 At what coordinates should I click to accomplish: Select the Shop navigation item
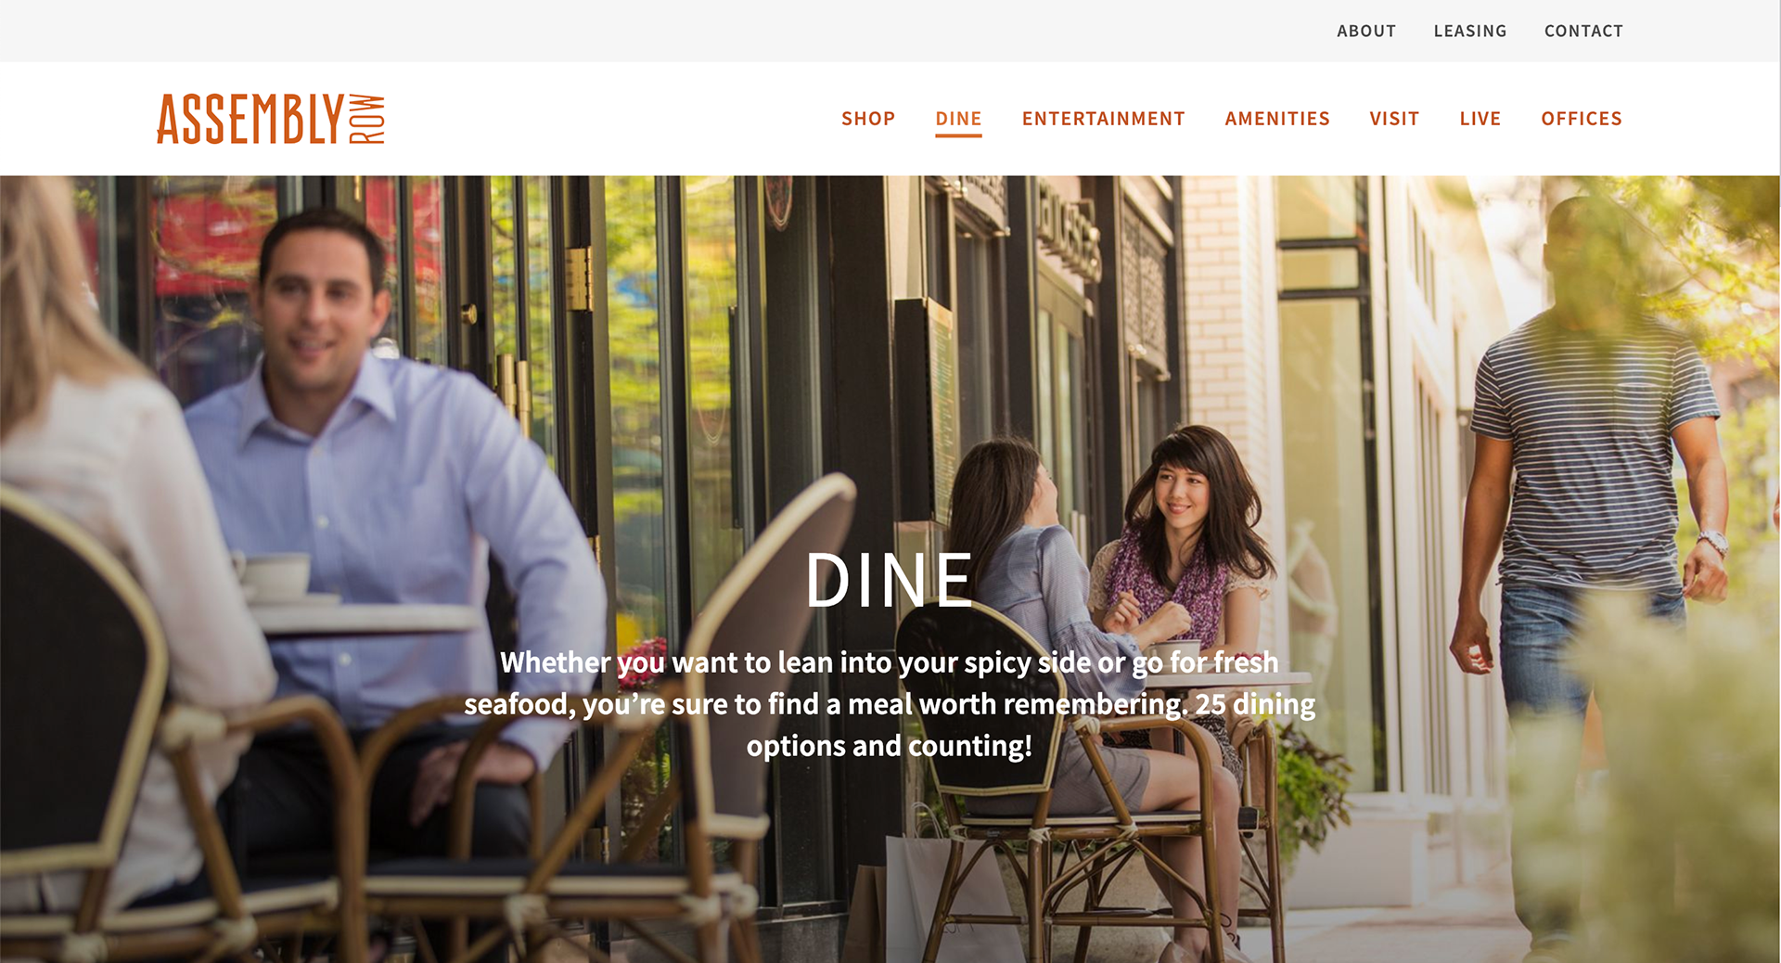(x=868, y=119)
